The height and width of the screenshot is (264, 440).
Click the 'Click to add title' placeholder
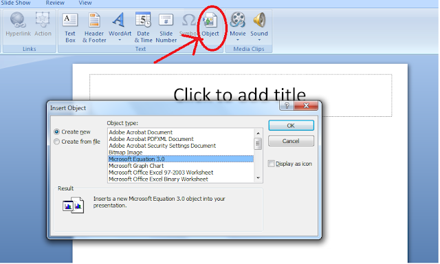pyautogui.click(x=241, y=96)
